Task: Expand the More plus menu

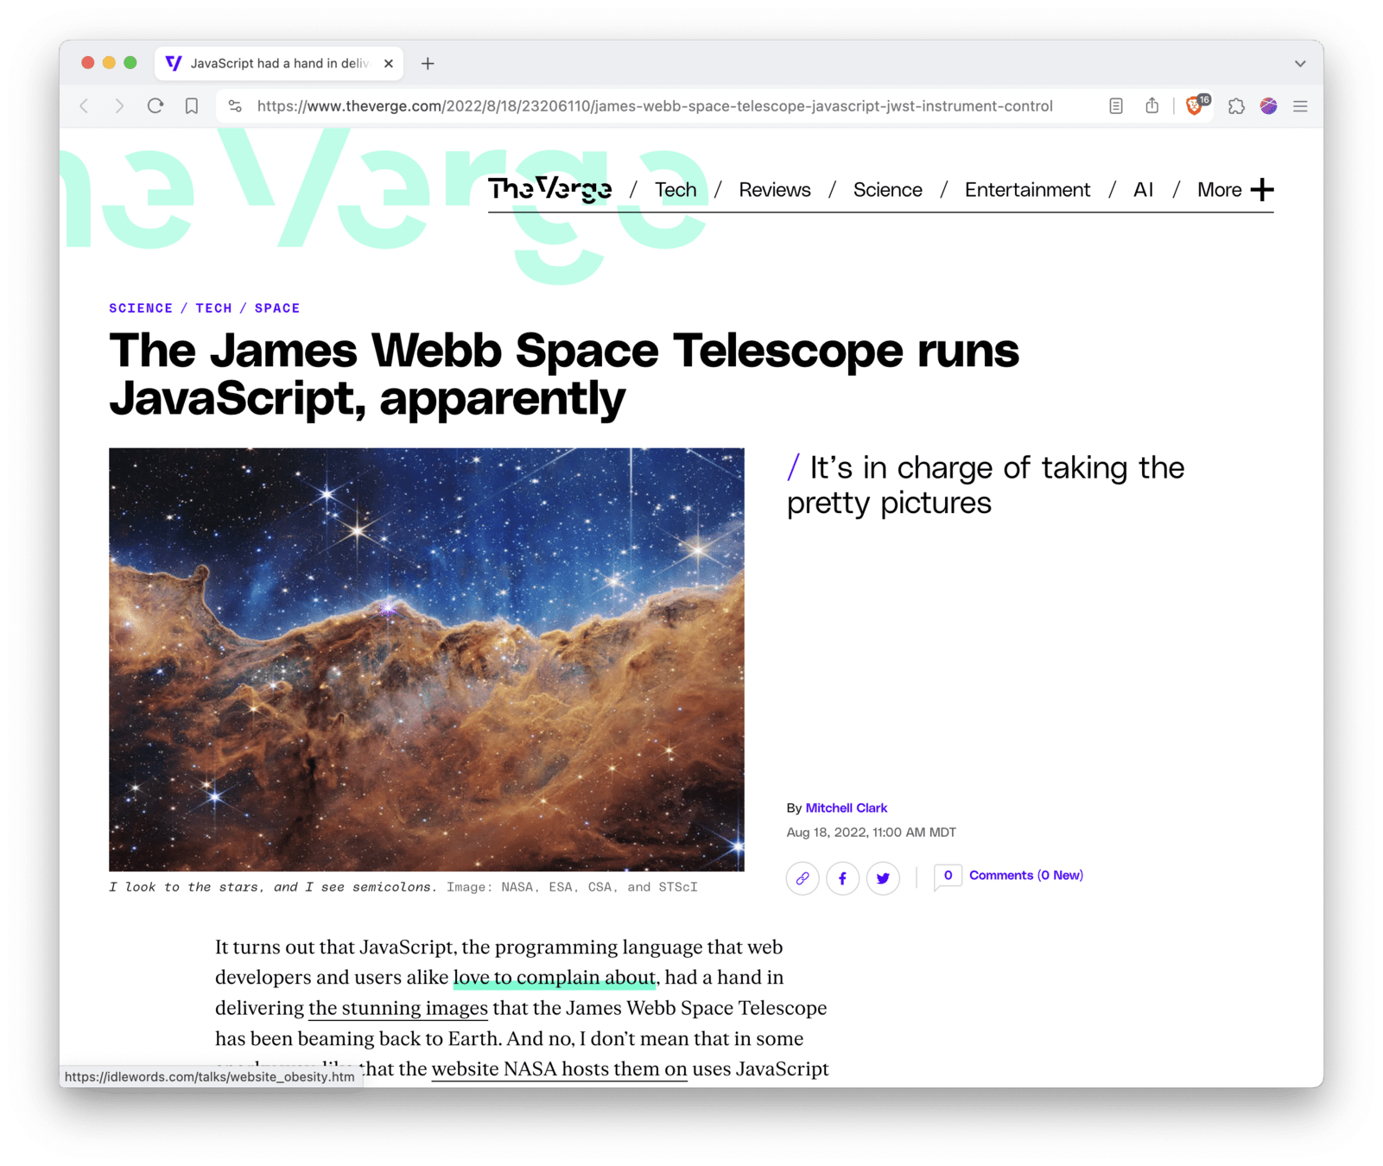Action: click(1235, 190)
